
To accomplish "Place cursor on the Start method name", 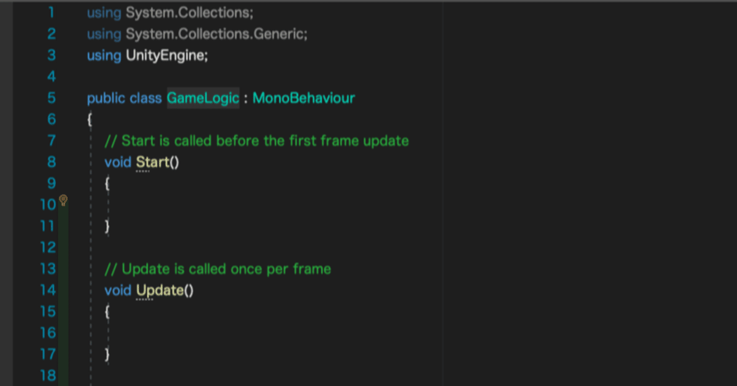I will (154, 162).
